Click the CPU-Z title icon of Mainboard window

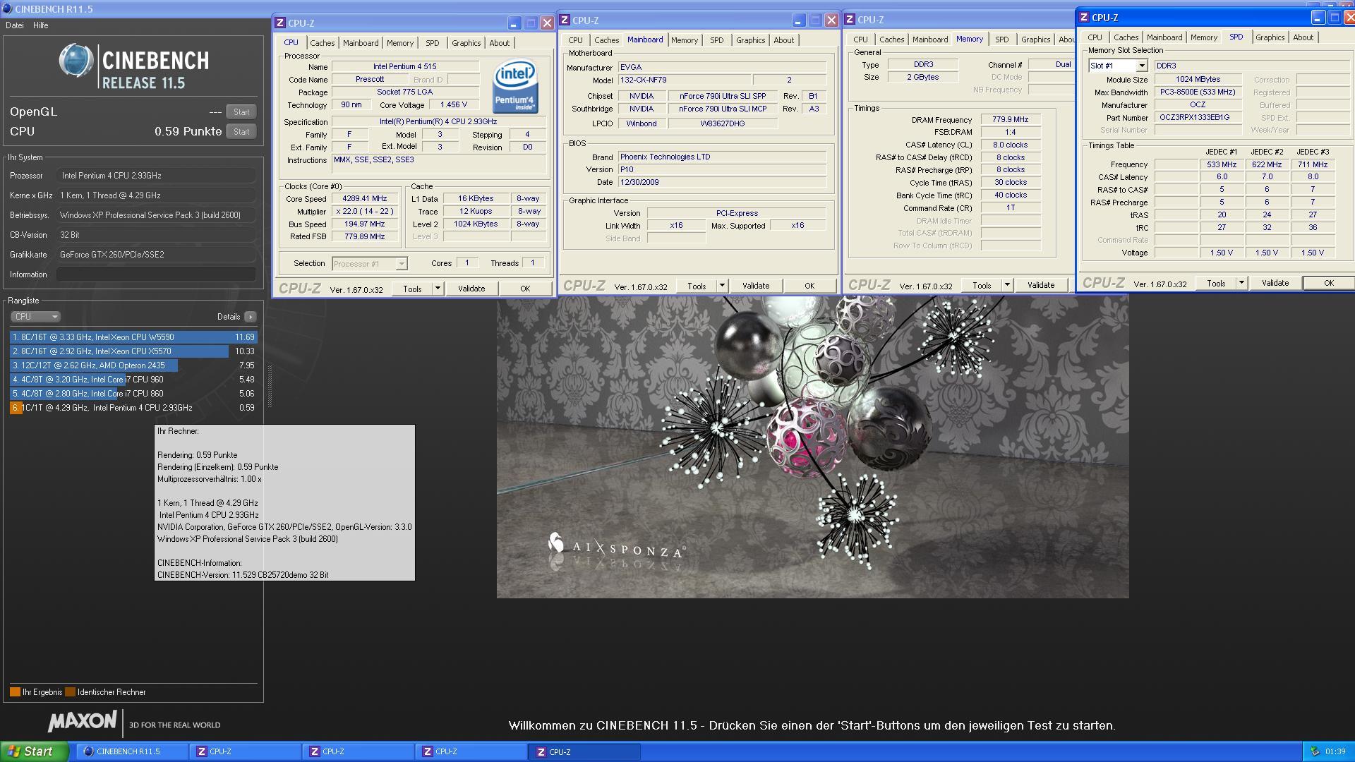click(565, 20)
